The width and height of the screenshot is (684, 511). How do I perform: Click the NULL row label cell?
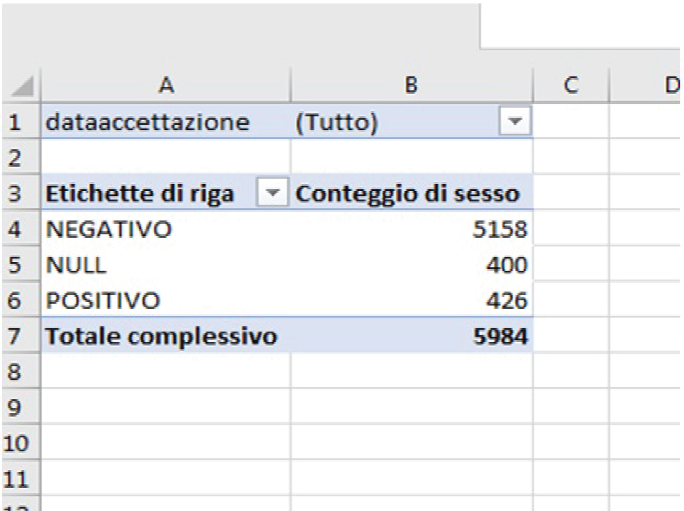pos(76,265)
